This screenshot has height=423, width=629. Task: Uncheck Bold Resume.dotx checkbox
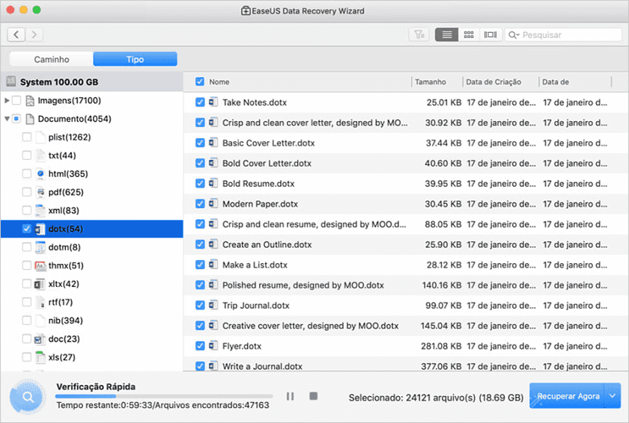200,184
